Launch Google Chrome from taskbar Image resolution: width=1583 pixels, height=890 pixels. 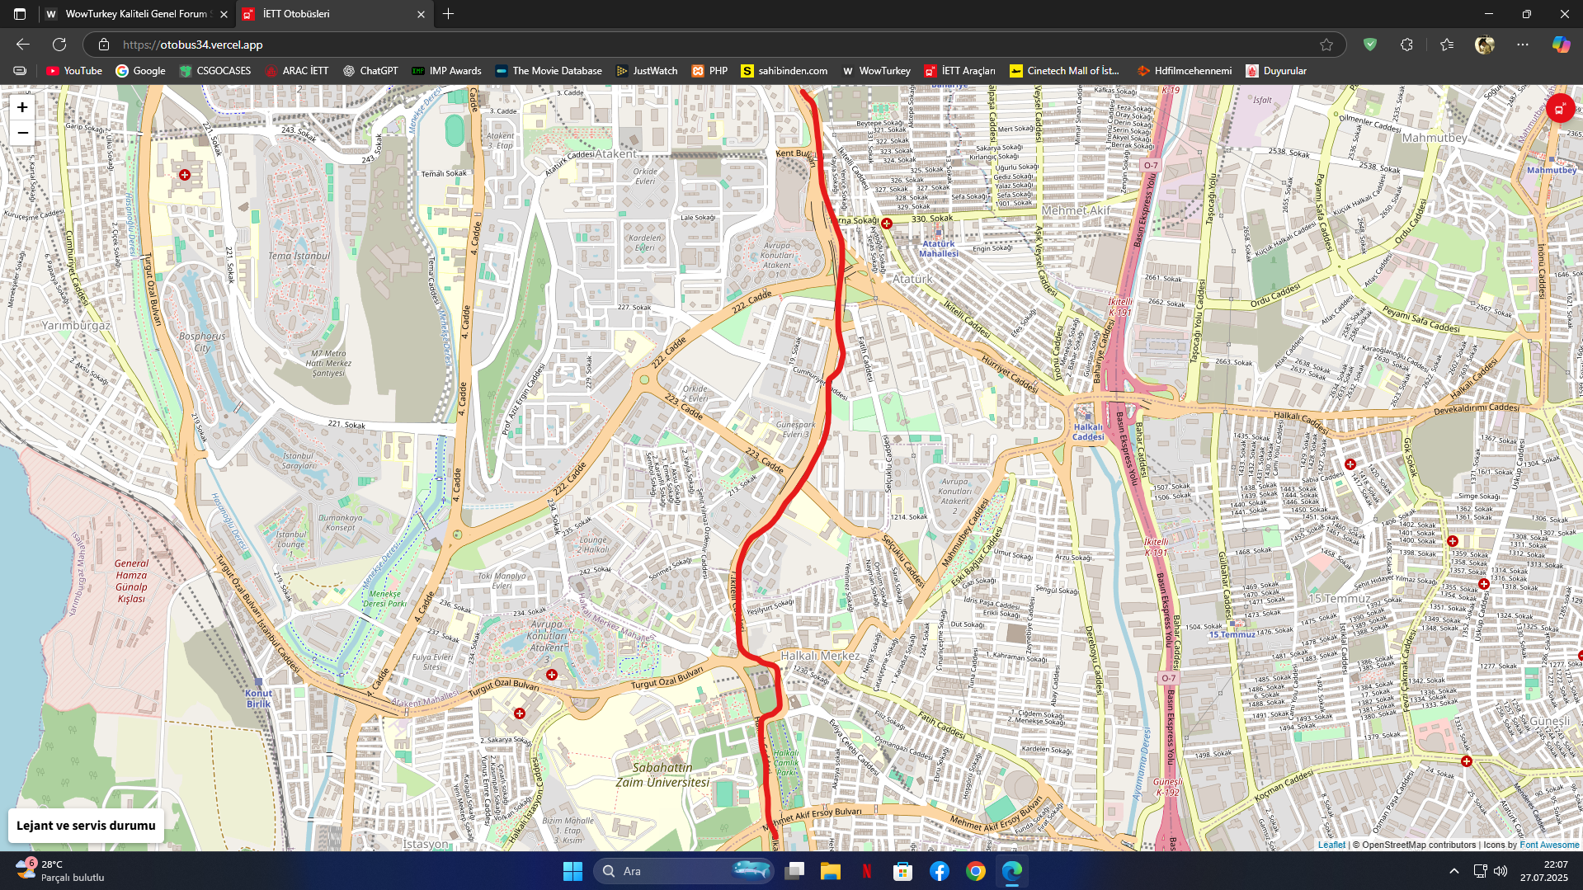[x=975, y=871]
